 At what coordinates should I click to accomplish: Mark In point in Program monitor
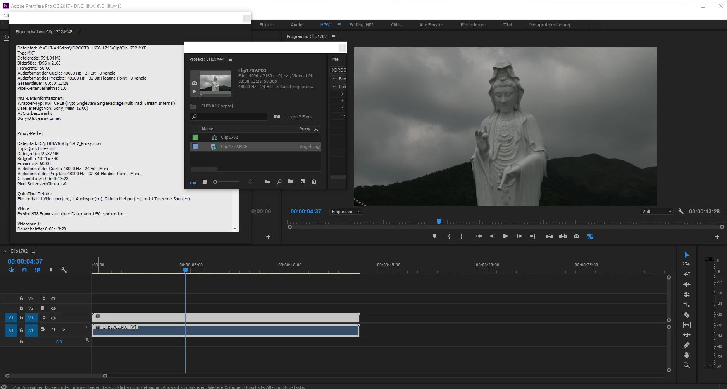click(x=449, y=236)
